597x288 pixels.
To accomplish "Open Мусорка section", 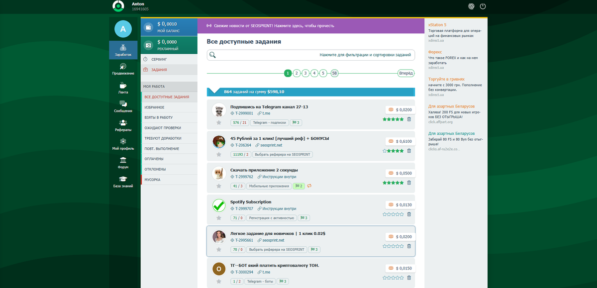I will coord(169,180).
